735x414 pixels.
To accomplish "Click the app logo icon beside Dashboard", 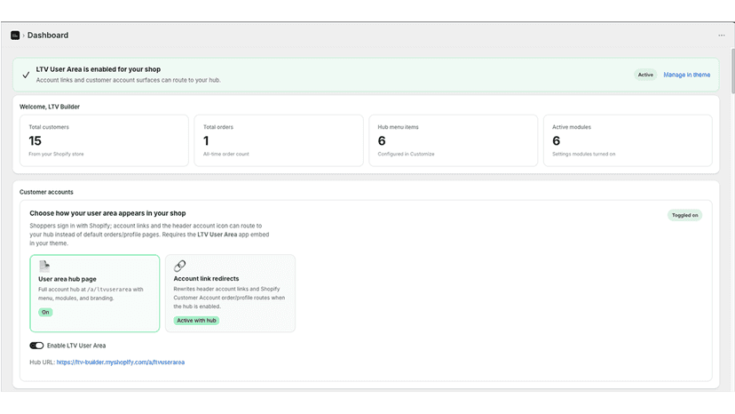I will pos(15,36).
